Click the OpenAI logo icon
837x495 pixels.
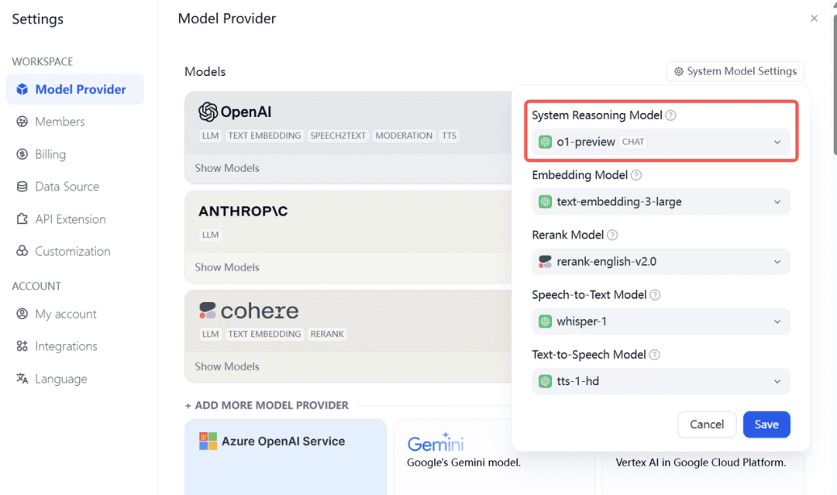click(x=208, y=112)
